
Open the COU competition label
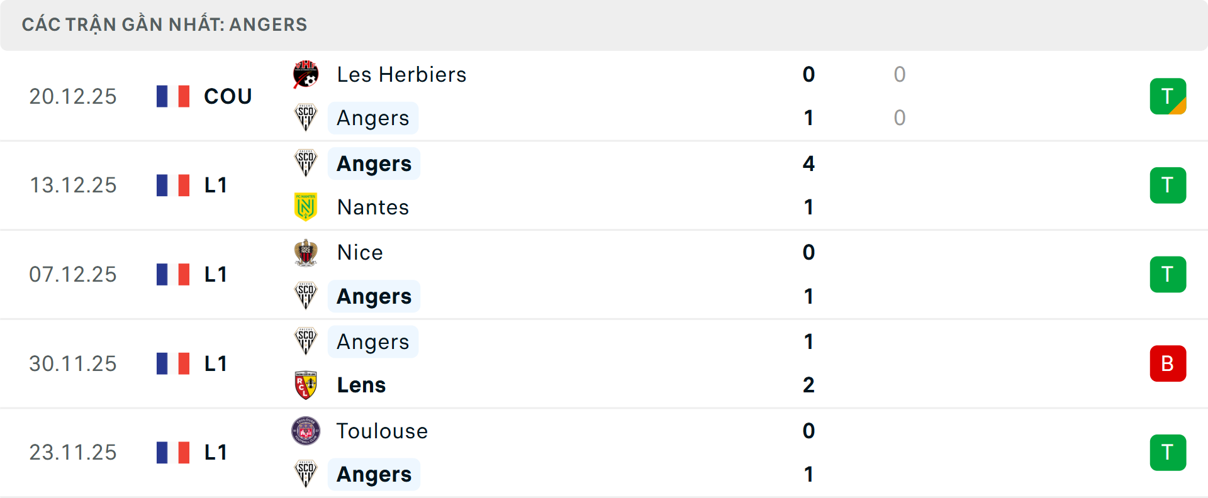pyautogui.click(x=228, y=96)
